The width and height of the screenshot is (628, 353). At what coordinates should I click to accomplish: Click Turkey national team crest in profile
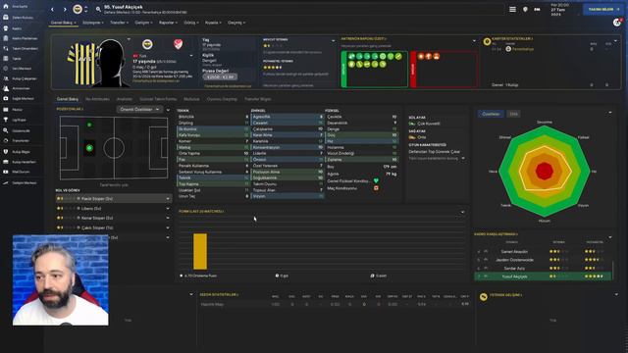[x=179, y=44]
